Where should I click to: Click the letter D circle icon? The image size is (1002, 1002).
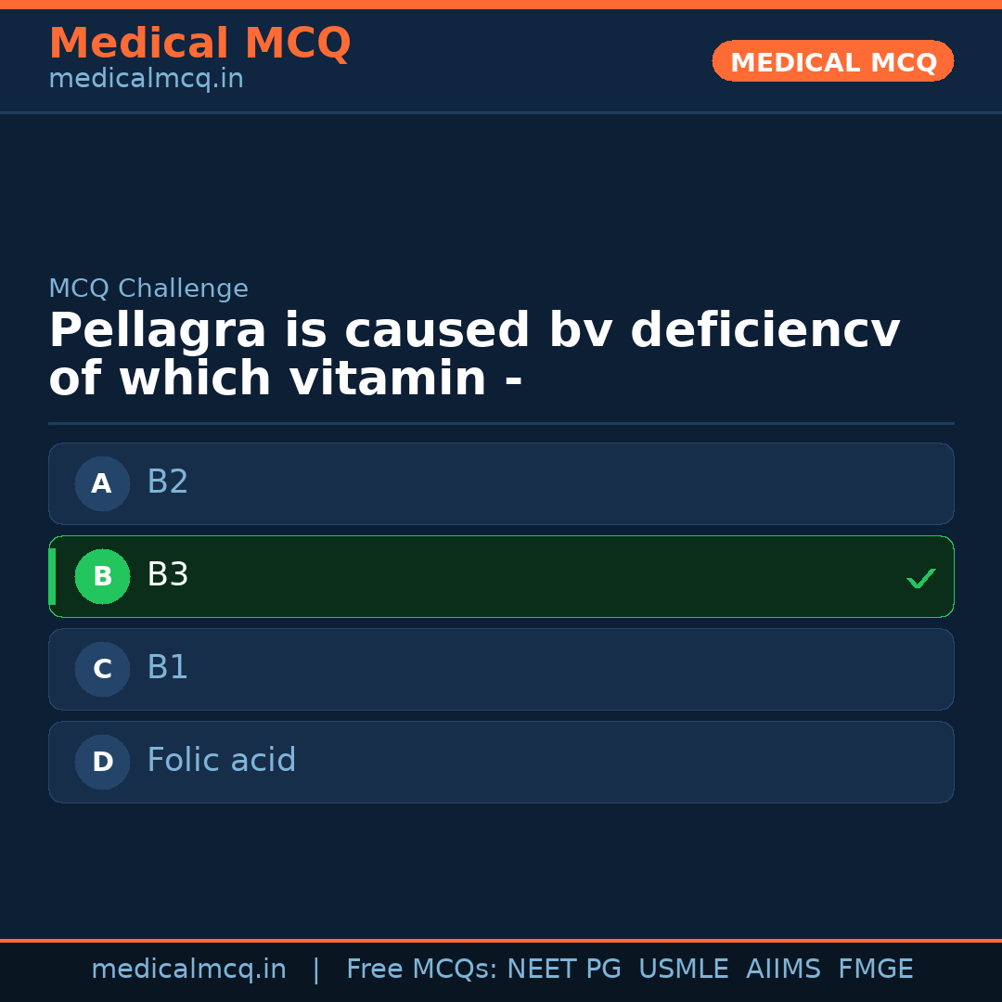tap(102, 762)
